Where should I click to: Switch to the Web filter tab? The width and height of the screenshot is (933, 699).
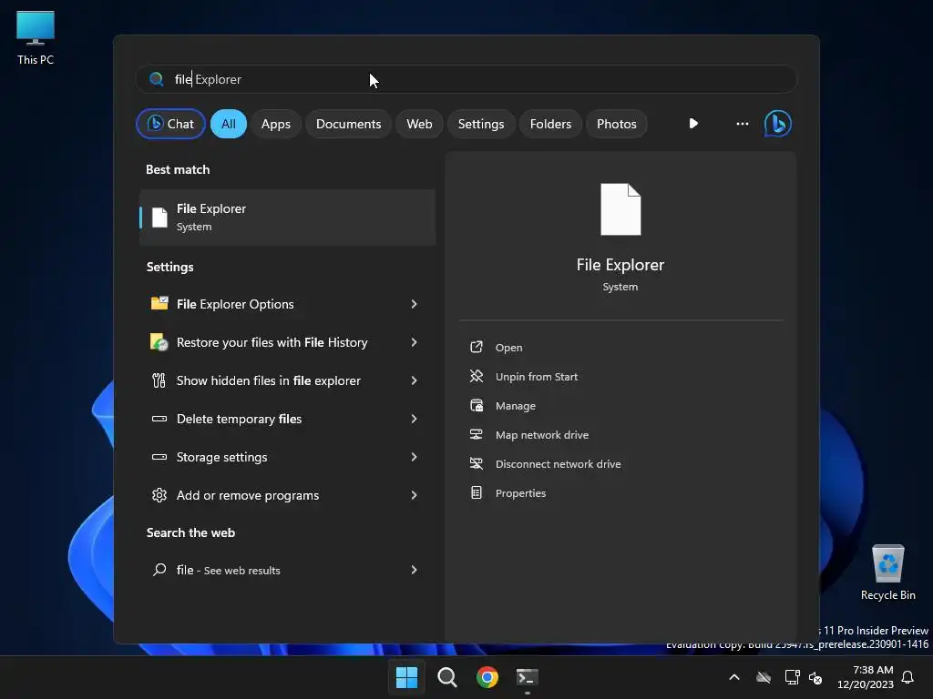pyautogui.click(x=419, y=124)
